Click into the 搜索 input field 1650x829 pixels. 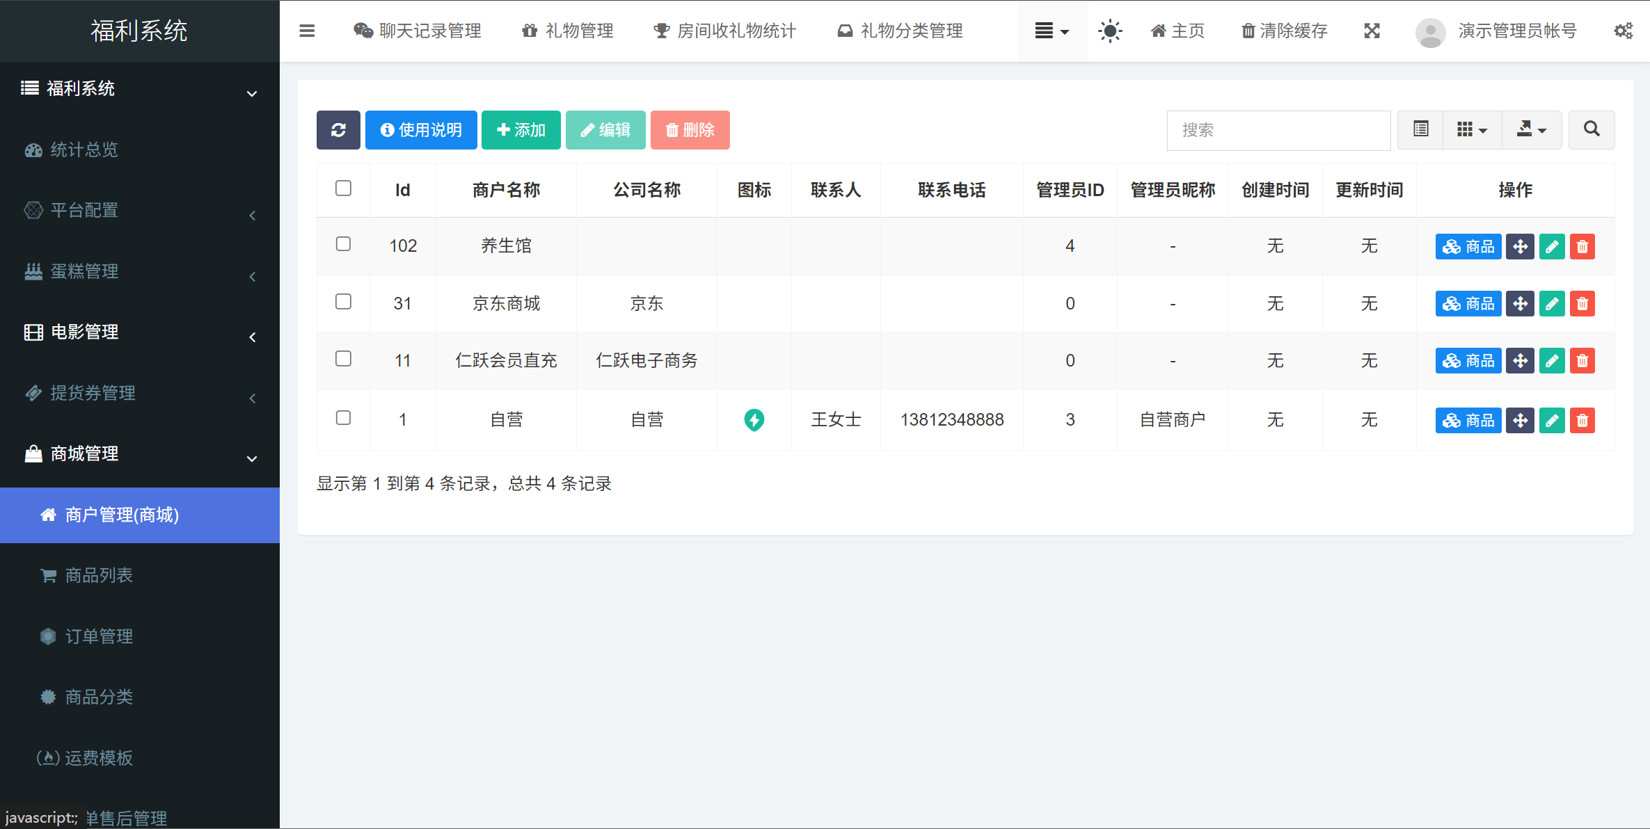tap(1278, 130)
